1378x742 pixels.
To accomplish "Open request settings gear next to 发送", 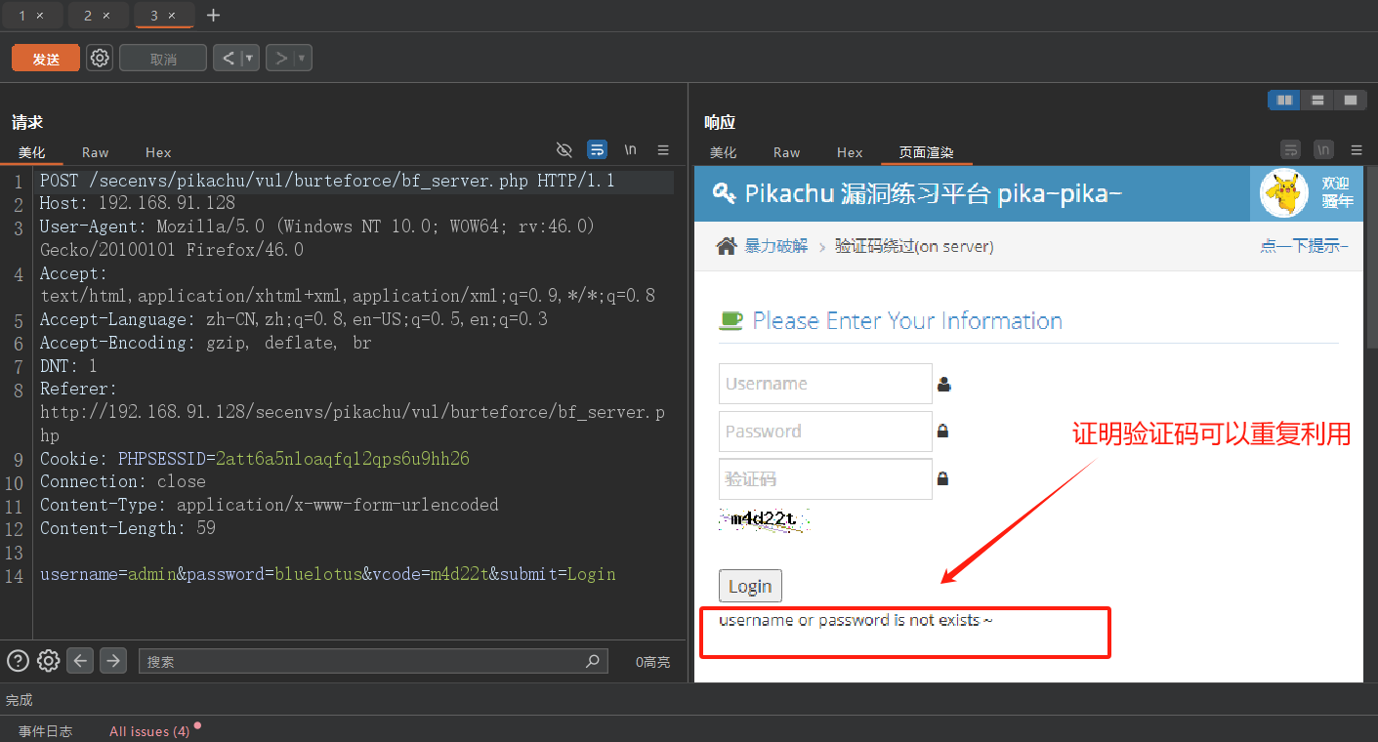I will coord(100,58).
